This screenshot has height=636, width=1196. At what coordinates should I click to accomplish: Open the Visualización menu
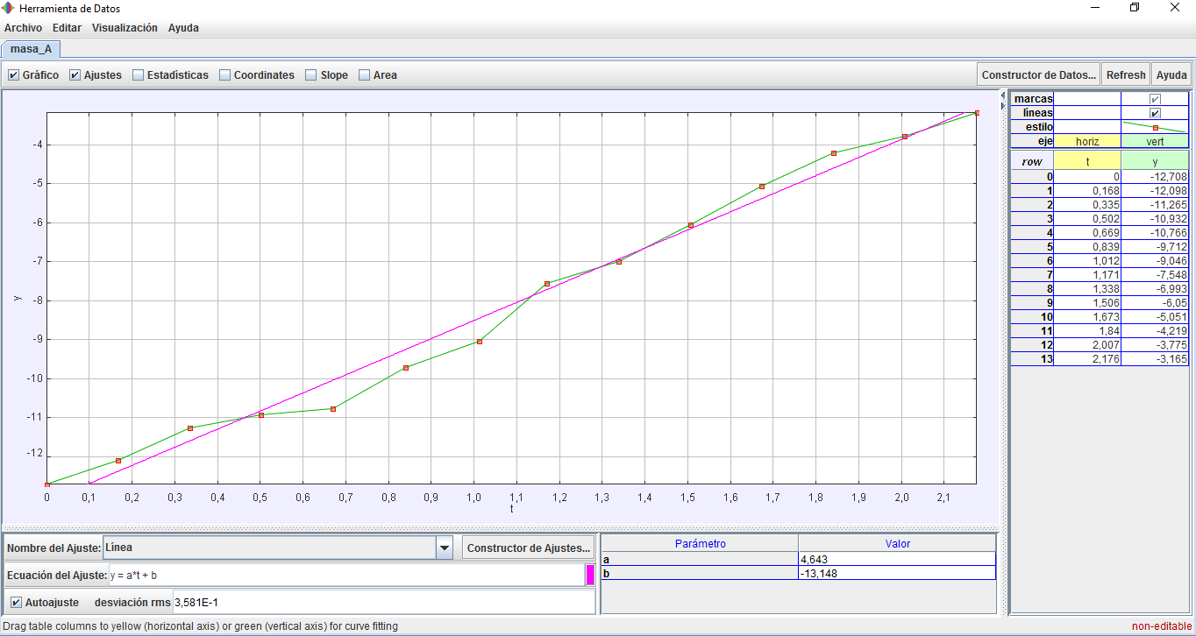125,28
